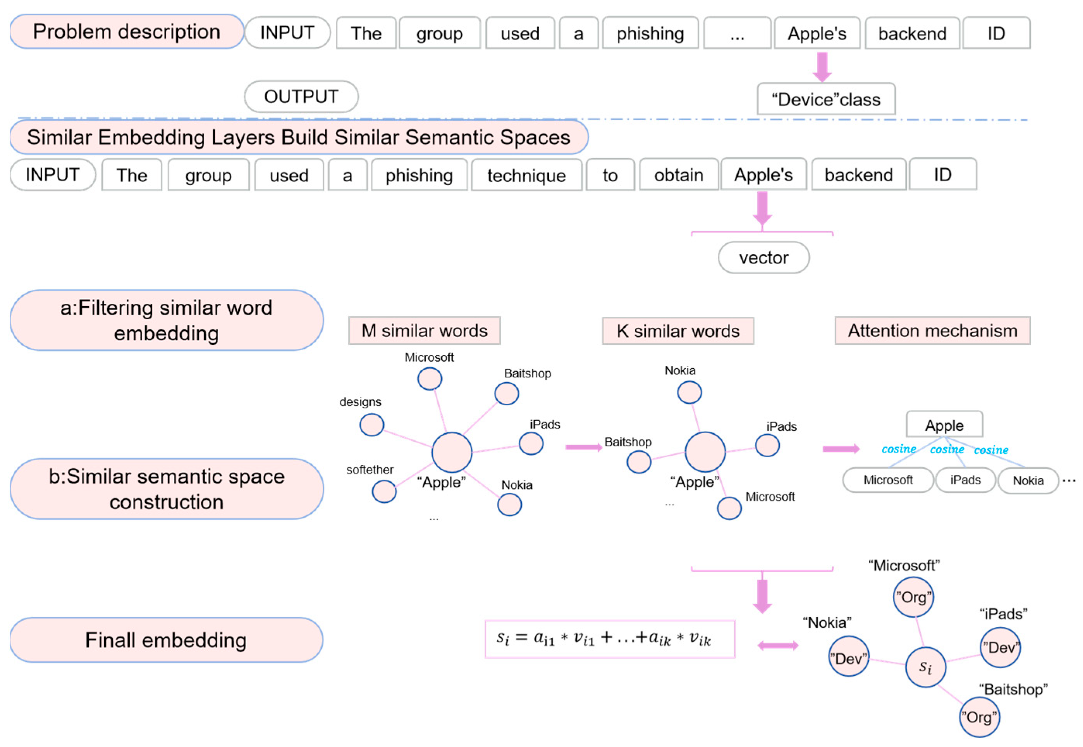Click the Finall embedding label

point(166,640)
